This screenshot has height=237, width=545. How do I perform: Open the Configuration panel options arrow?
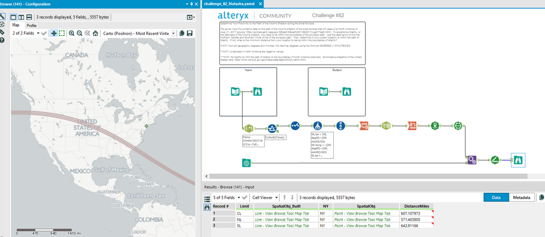point(187,4)
